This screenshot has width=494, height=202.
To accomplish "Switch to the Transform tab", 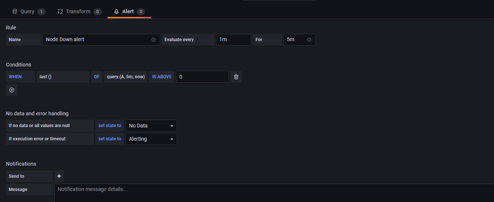I will point(79,12).
